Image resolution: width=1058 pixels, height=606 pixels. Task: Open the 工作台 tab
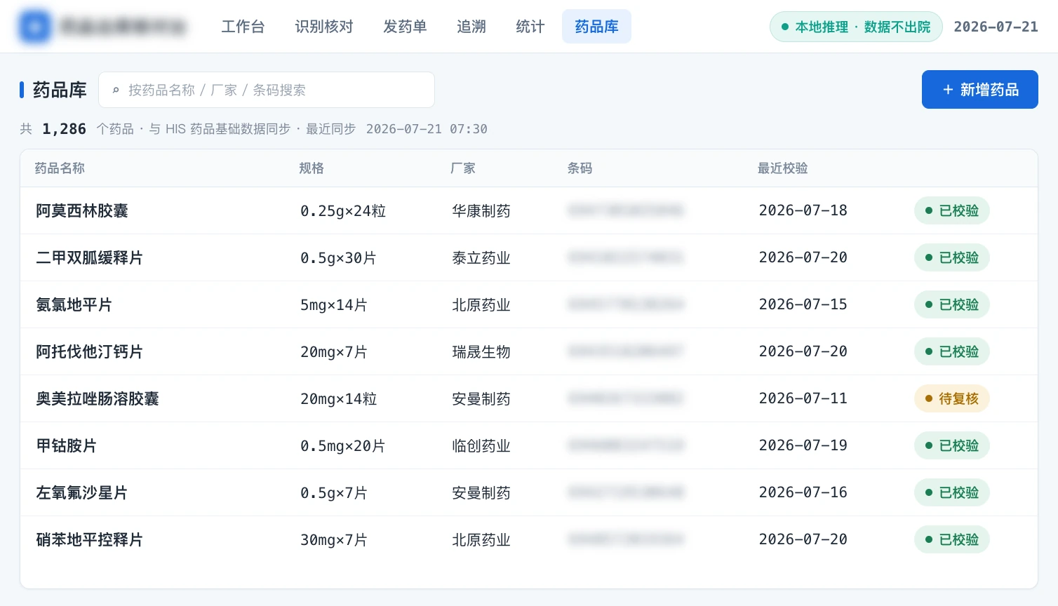click(x=243, y=27)
